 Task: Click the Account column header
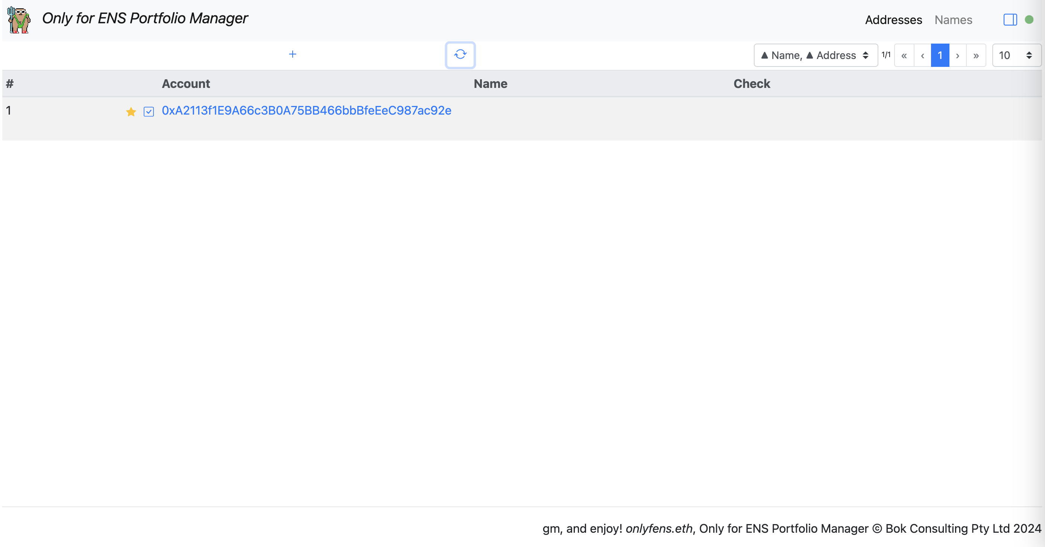point(186,84)
